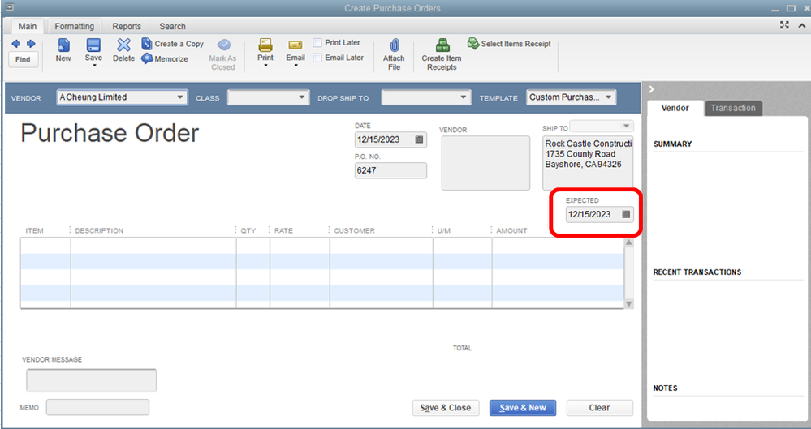Open the Search tab

coord(172,27)
